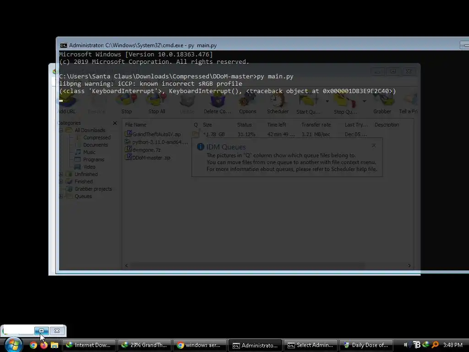Screen dimensions: 469x352
Task: Sort by Transfer rate column header
Action: (x=316, y=125)
